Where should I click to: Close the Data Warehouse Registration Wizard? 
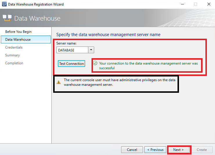pos(209,4)
